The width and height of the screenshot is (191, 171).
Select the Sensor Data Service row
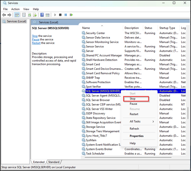pos(133,37)
